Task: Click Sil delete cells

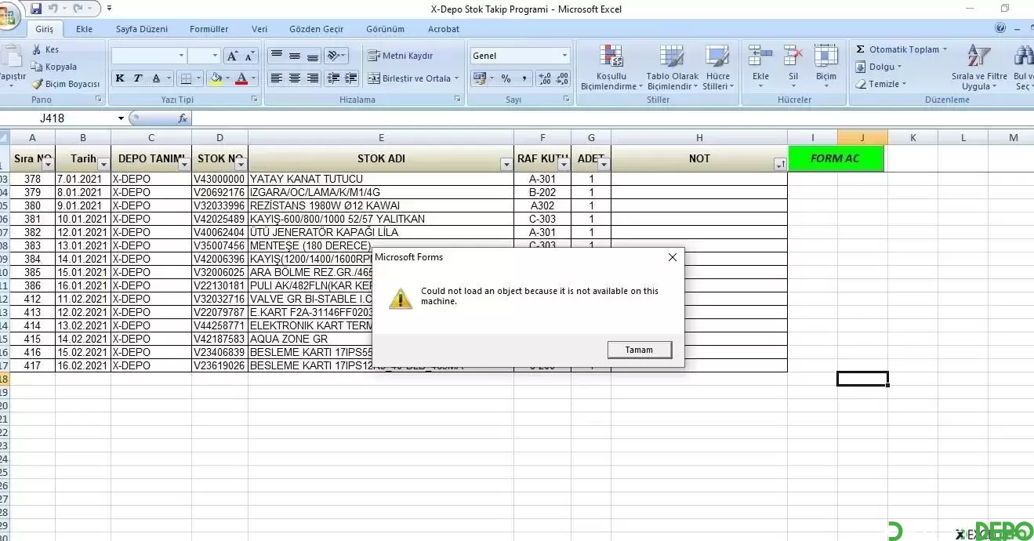Action: point(793,67)
